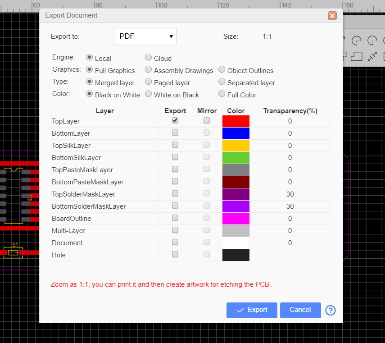Check Export for Hole layer
The image size is (385, 343).
175,254
